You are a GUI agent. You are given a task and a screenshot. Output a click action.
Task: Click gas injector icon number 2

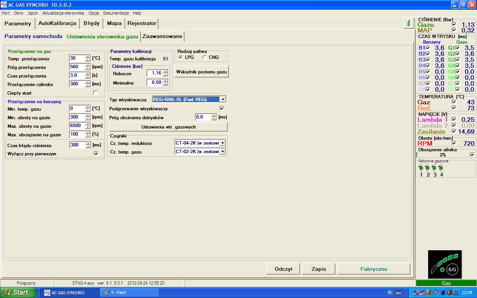[428, 168]
